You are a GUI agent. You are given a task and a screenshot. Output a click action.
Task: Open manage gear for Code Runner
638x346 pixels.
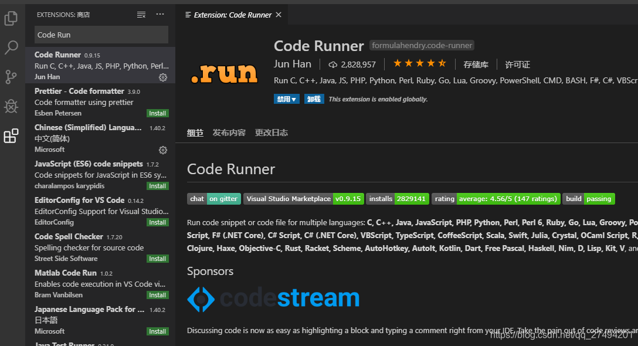(163, 77)
